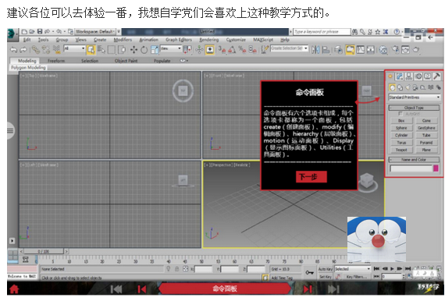Click the Teapot primitive button
Screen dimensions: 445x301
(x=401, y=150)
